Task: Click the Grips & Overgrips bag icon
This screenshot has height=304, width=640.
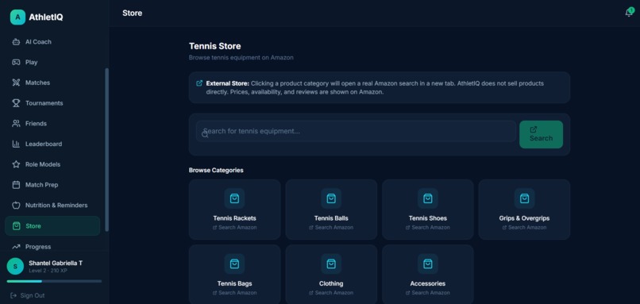Action: (x=524, y=198)
